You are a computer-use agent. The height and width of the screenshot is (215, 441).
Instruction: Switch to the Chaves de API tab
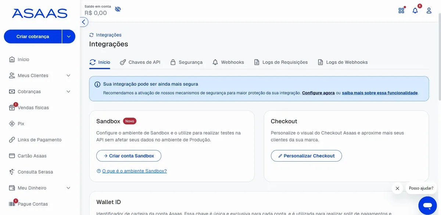click(x=140, y=62)
